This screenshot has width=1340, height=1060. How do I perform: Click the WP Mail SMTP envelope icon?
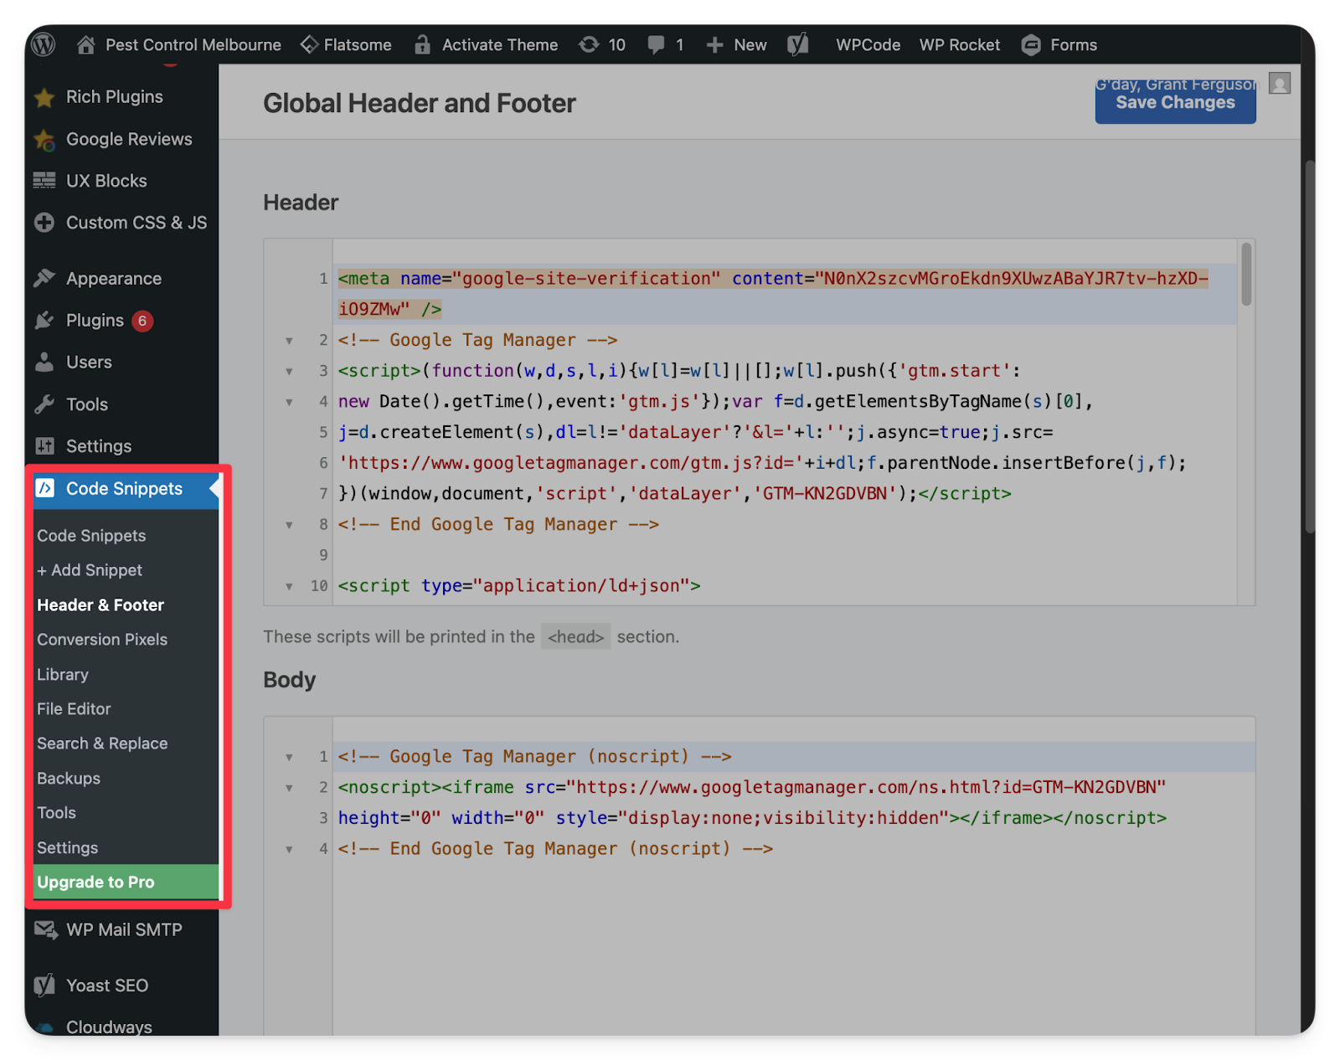(x=44, y=929)
